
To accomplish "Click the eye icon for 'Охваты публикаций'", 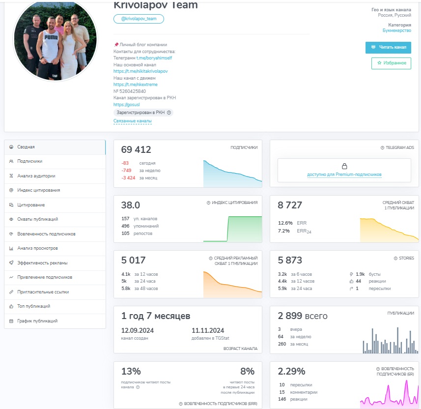I will tap(11, 219).
